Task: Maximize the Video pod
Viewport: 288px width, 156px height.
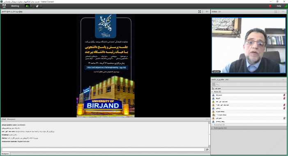Action: (x=276, y=12)
